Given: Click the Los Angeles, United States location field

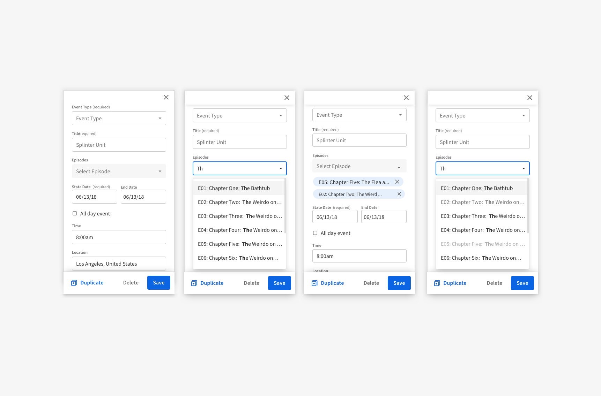Looking at the screenshot, I should click(119, 264).
